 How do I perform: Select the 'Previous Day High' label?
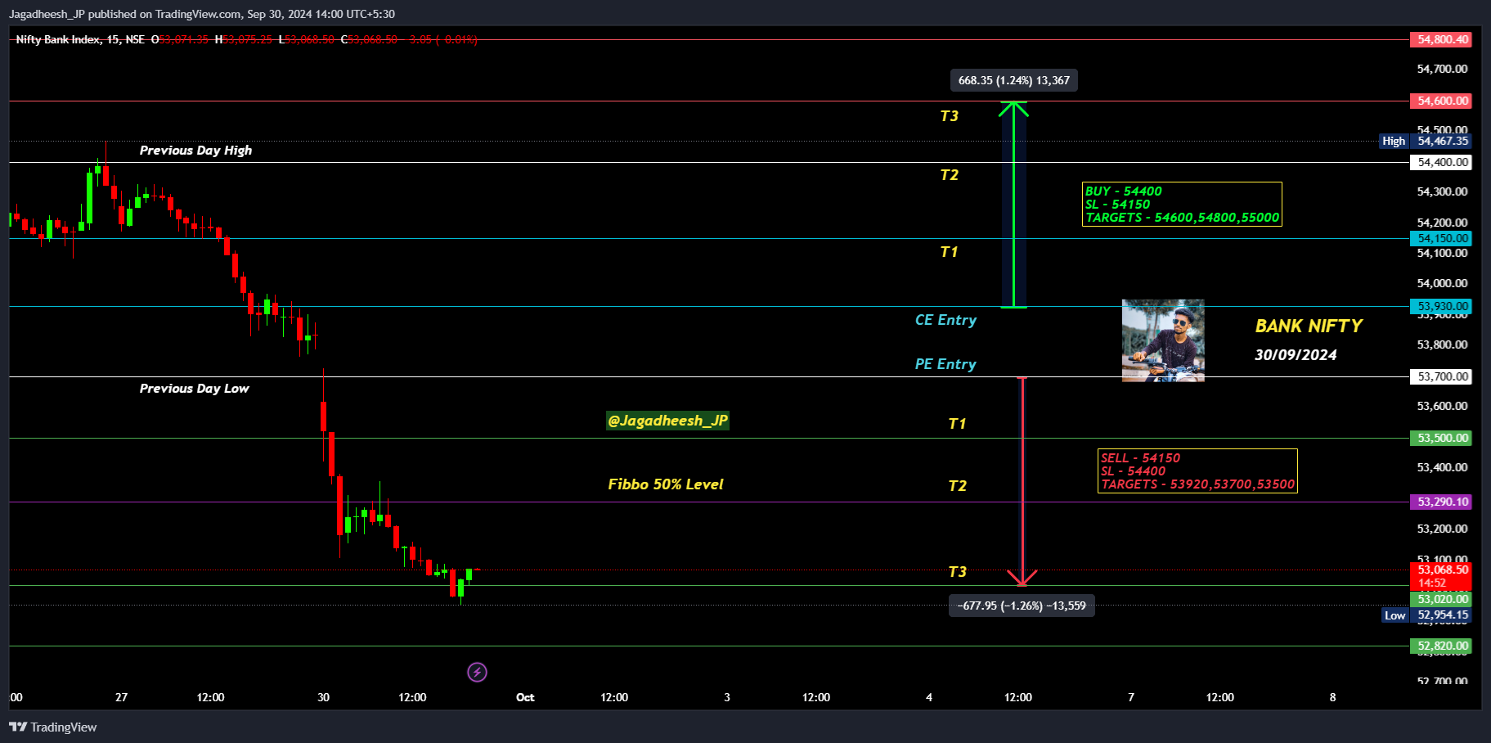(195, 150)
